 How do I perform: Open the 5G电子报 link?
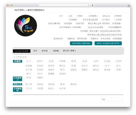(x=80, y=23)
